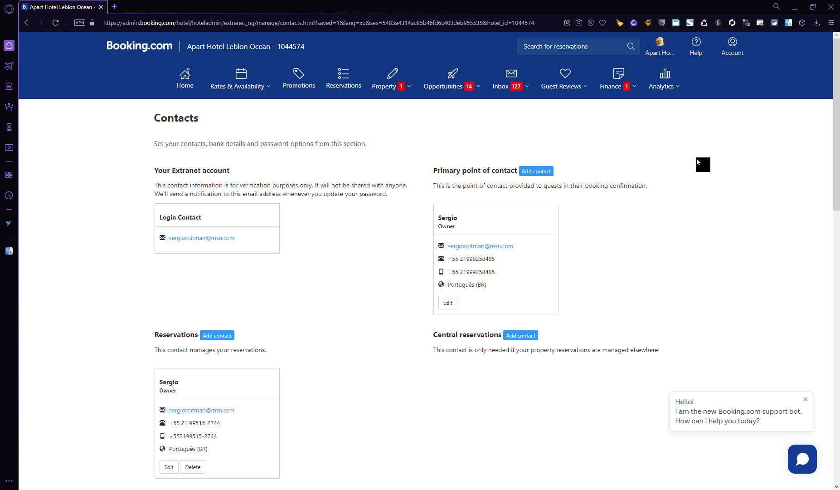The image size is (840, 490).
Task: Click the floppy disk save extension icon
Action: click(676, 23)
